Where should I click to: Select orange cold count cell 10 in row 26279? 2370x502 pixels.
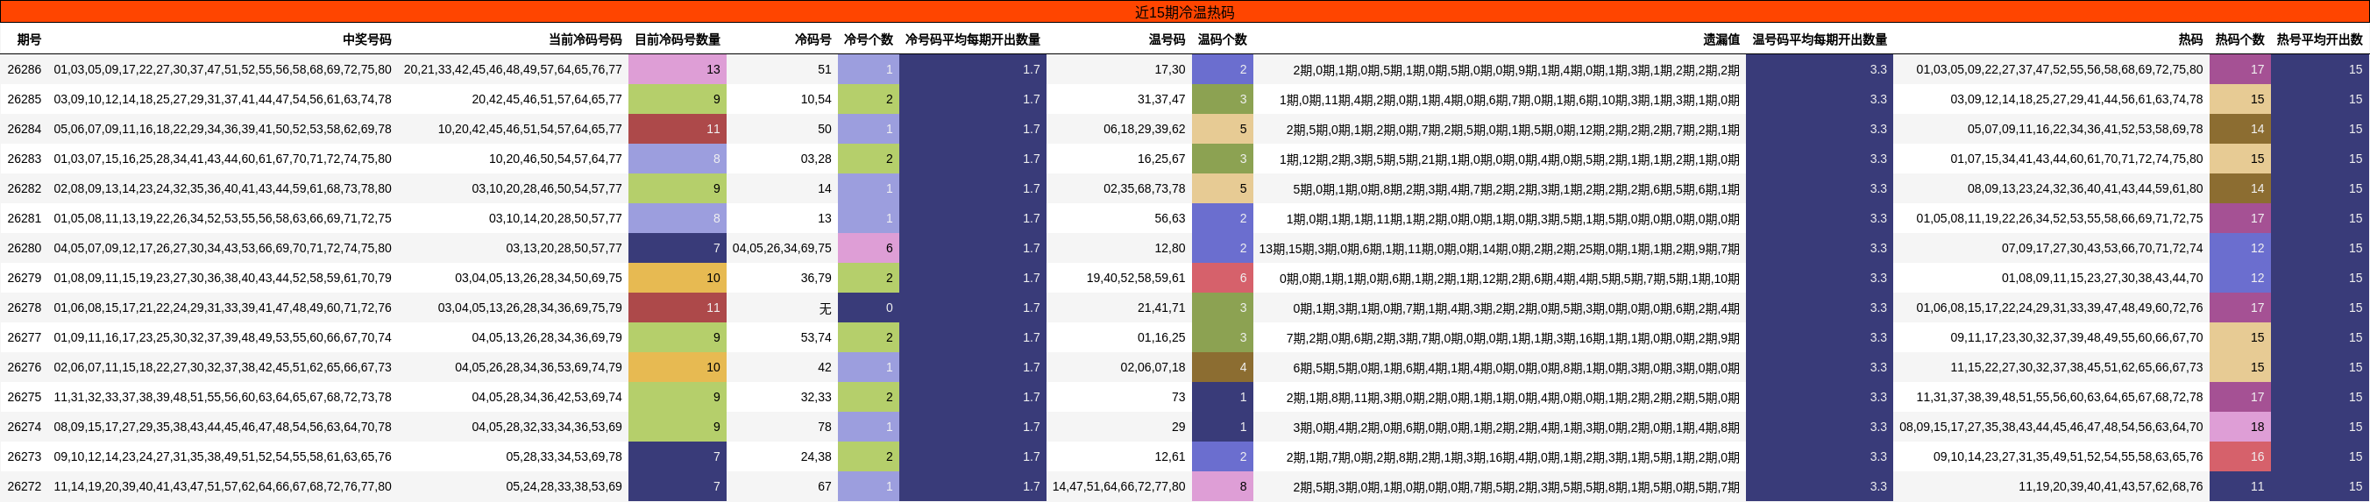point(678,278)
